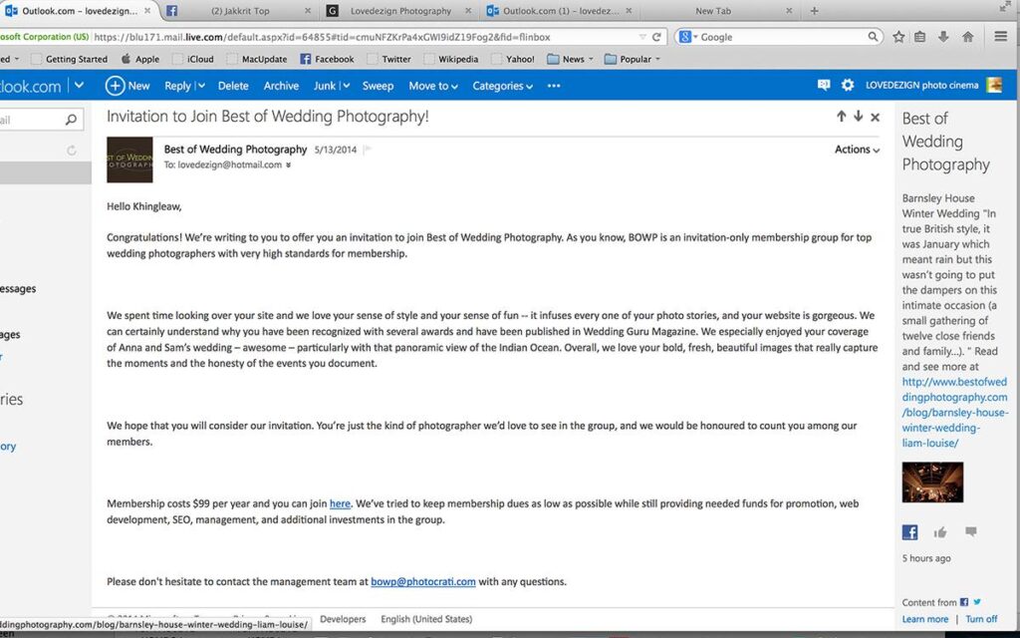Click the Facebook icon under the sidebar post
Image resolution: width=1020 pixels, height=638 pixels.
(x=910, y=532)
